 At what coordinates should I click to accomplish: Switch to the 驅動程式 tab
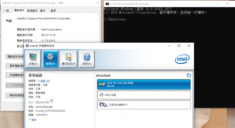coord(19,10)
